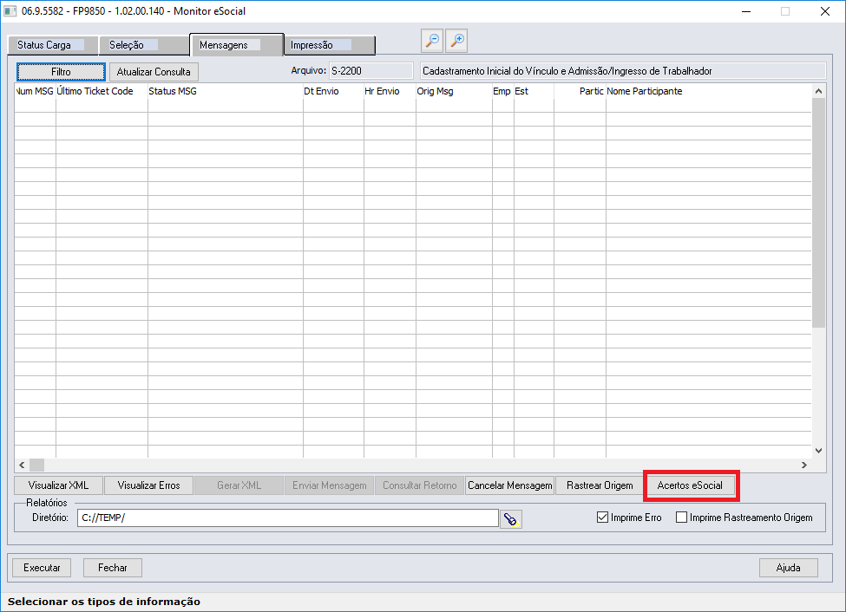Click the horizontal scrollbar thumb
The image size is (846, 612).
point(36,465)
